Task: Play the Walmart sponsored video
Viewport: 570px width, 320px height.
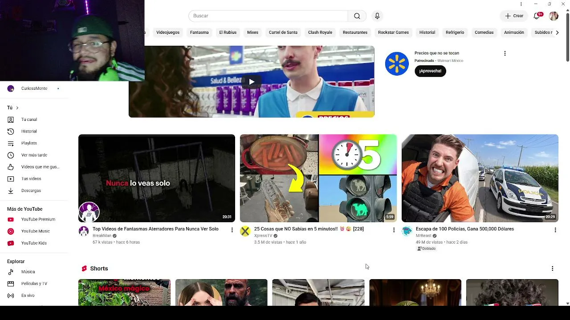Action: [252, 81]
